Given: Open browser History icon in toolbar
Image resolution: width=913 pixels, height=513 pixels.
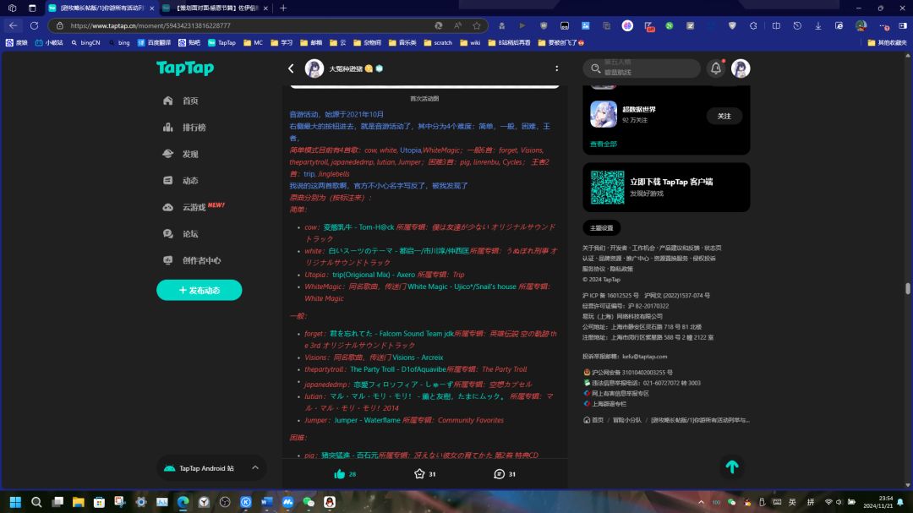Looking at the screenshot, I should tap(797, 25).
